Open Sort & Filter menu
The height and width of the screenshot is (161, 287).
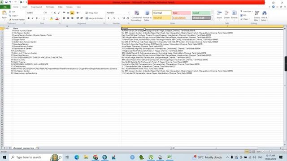pyautogui.click(x=257, y=16)
